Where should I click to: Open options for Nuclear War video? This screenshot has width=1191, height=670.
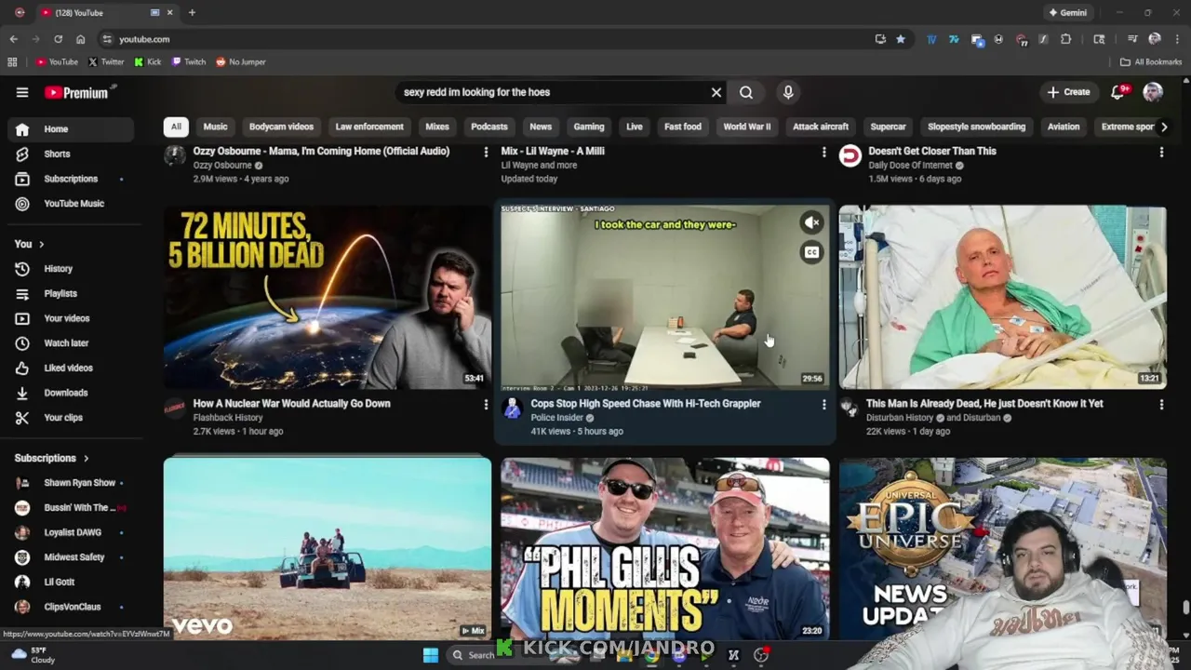(x=486, y=405)
